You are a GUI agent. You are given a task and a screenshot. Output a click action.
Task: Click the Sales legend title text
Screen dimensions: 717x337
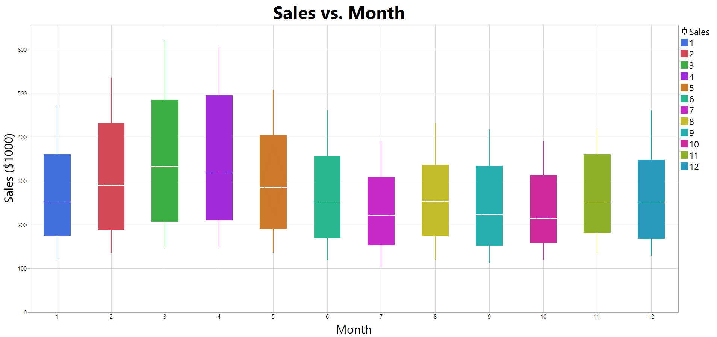click(699, 32)
